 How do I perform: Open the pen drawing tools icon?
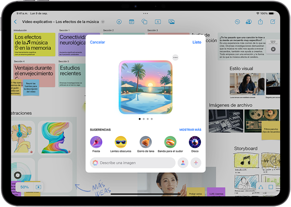[119, 22]
